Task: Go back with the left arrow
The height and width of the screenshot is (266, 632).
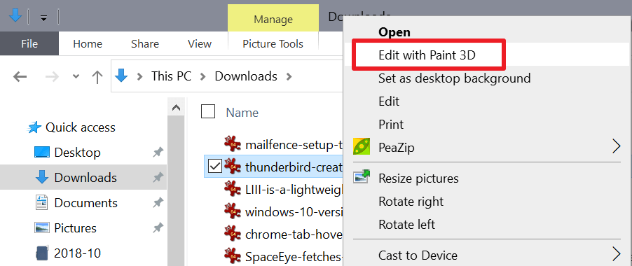Action: coord(20,76)
